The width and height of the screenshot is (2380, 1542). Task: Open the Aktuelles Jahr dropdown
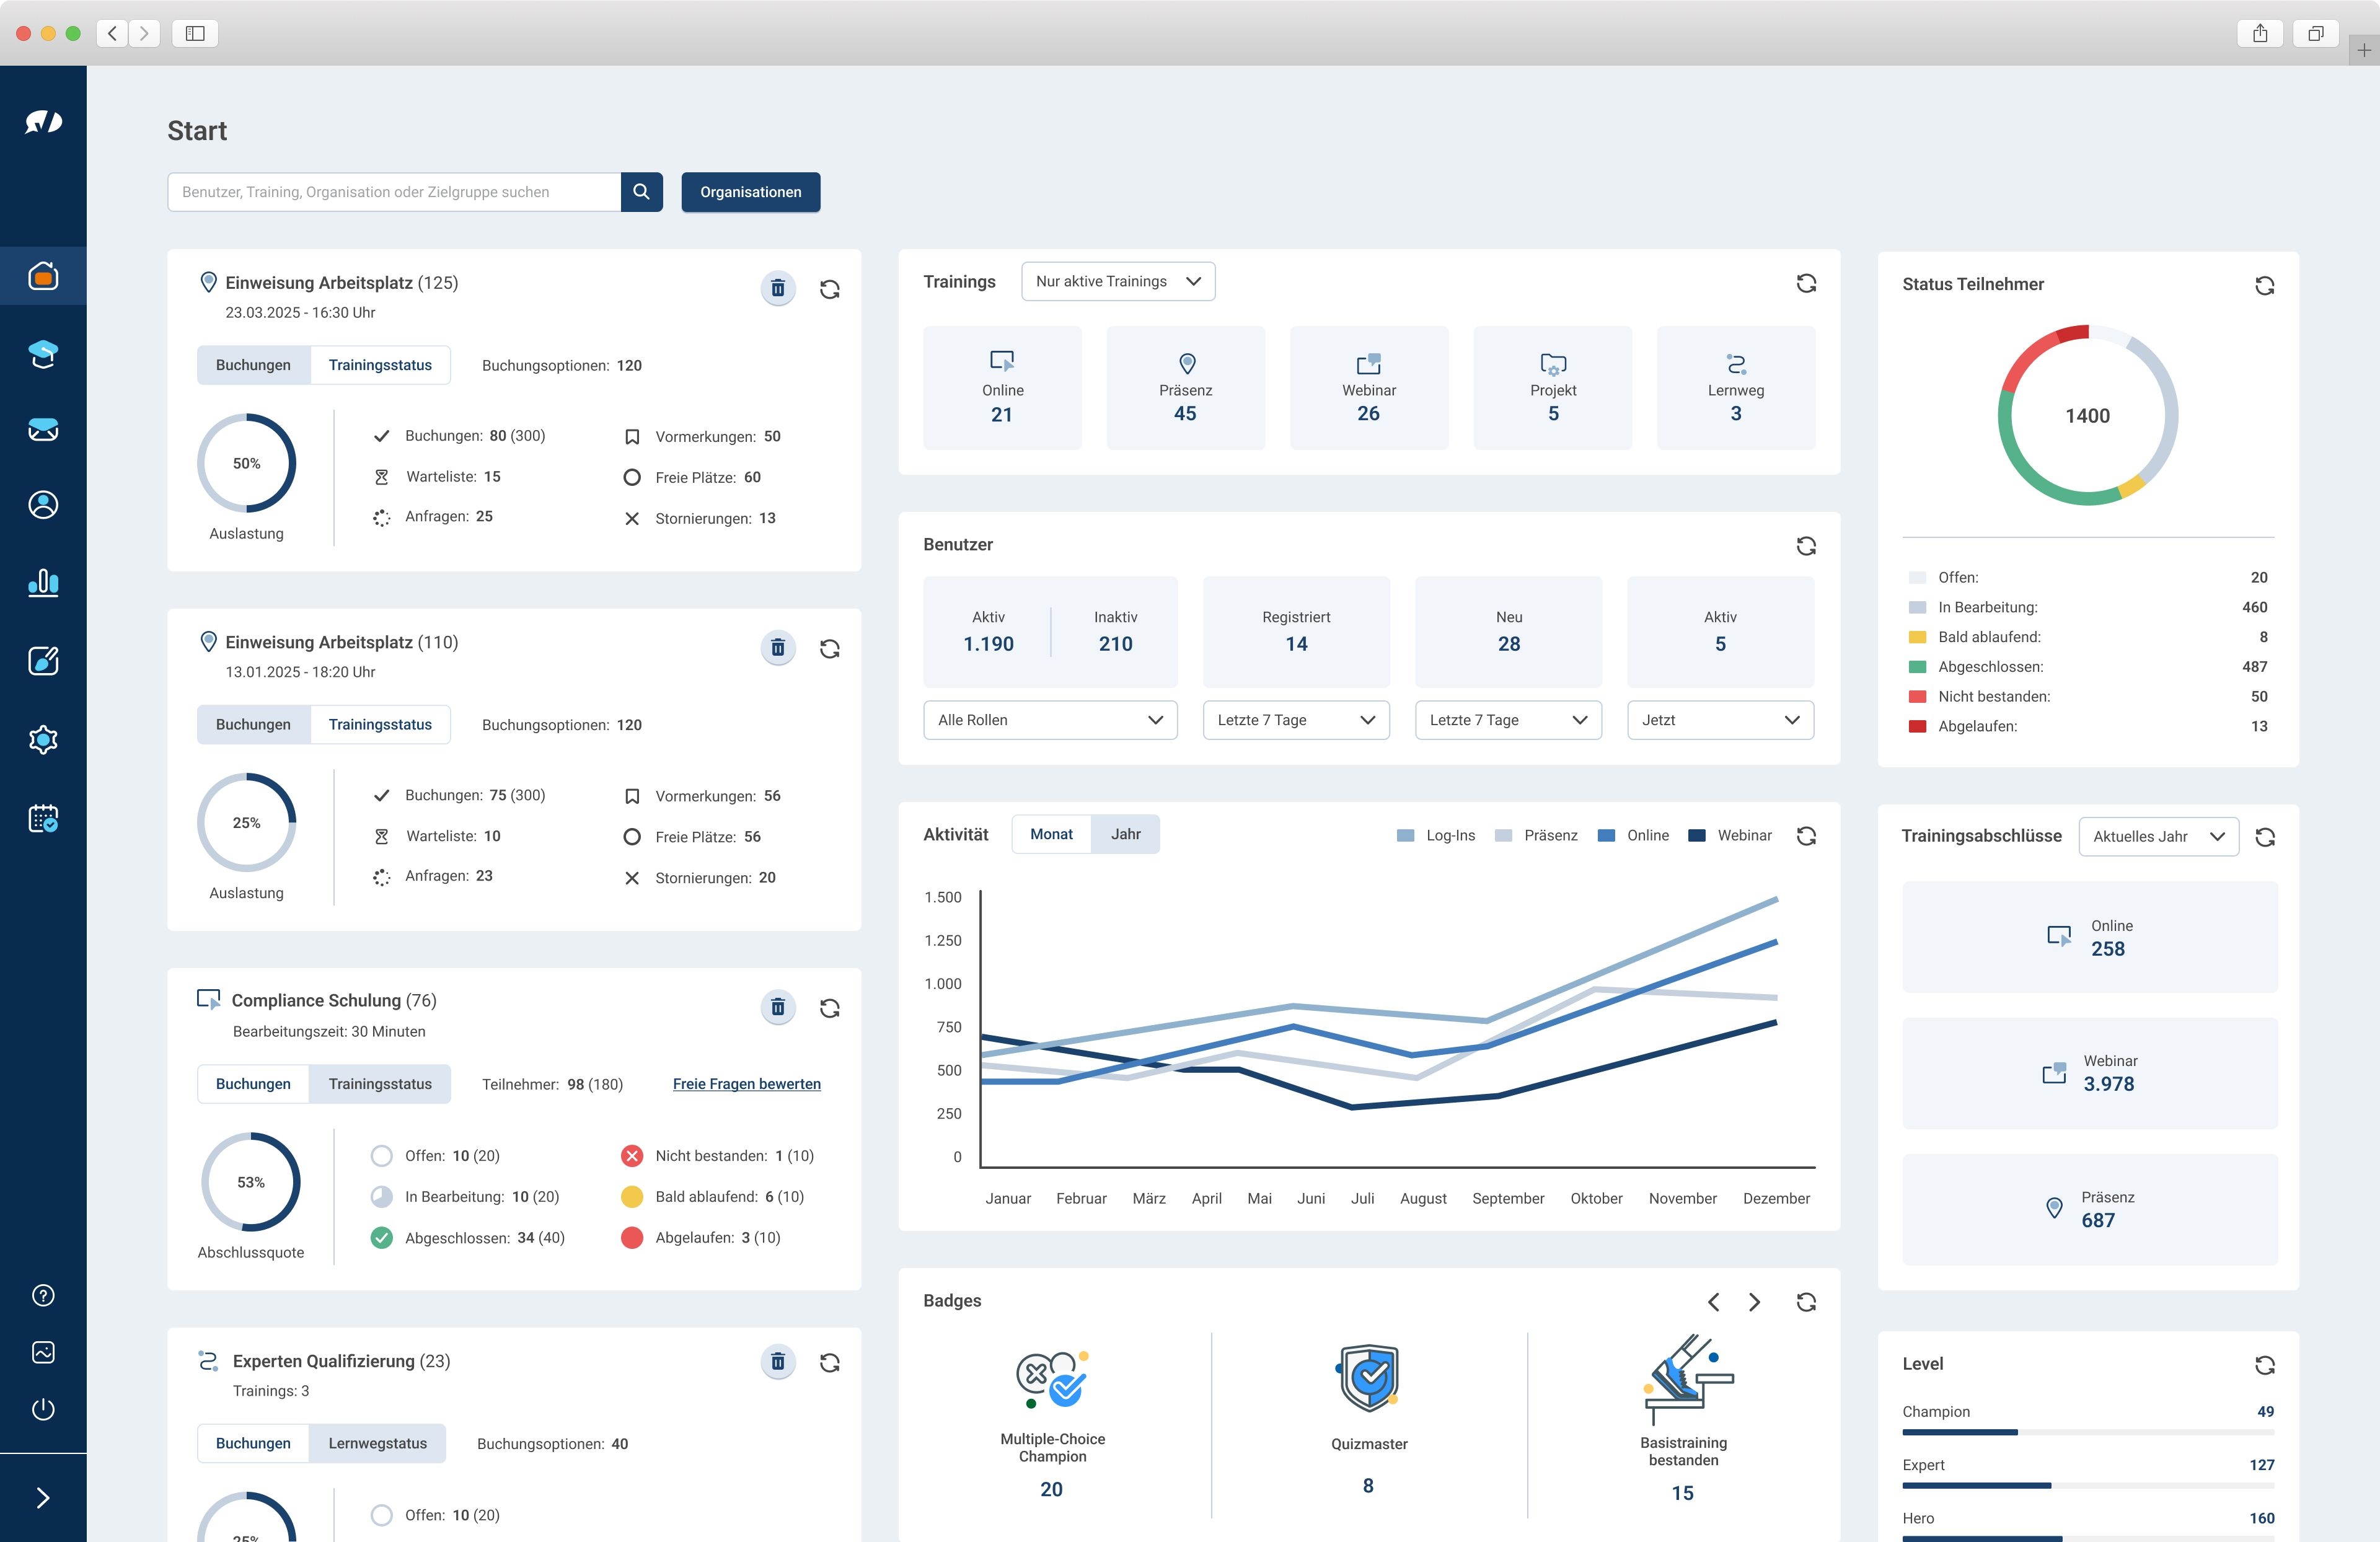2158,836
